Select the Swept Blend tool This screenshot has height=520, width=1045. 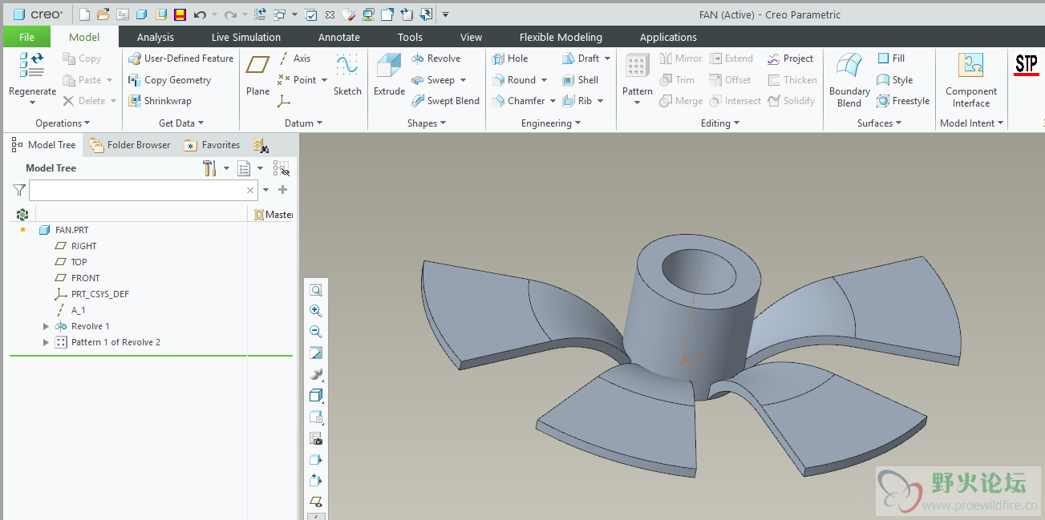click(445, 101)
